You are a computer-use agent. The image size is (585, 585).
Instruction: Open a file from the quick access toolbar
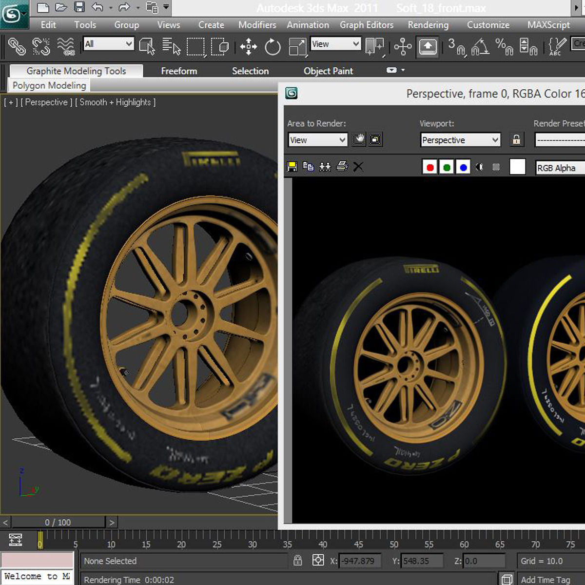tap(61, 7)
